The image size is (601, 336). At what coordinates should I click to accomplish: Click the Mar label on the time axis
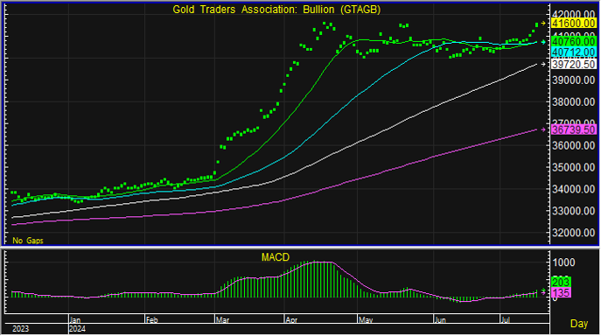click(222, 319)
